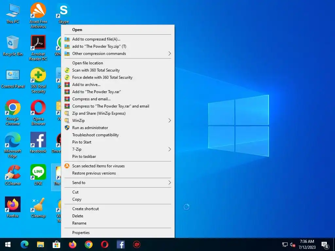The image size is (335, 251).
Task: Launch Edge from the taskbar
Action: point(24,244)
